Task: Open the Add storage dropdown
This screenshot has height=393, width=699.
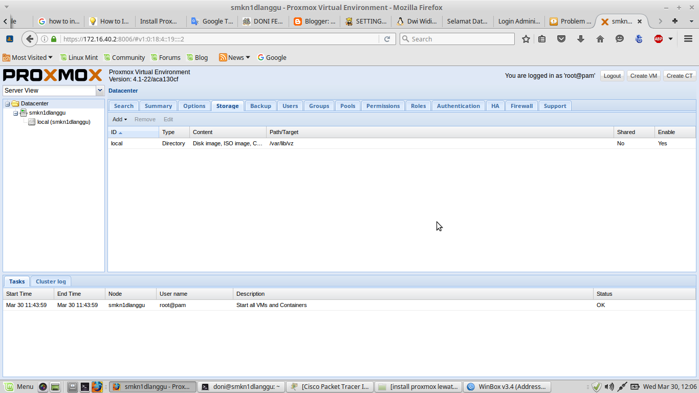Action: point(120,119)
